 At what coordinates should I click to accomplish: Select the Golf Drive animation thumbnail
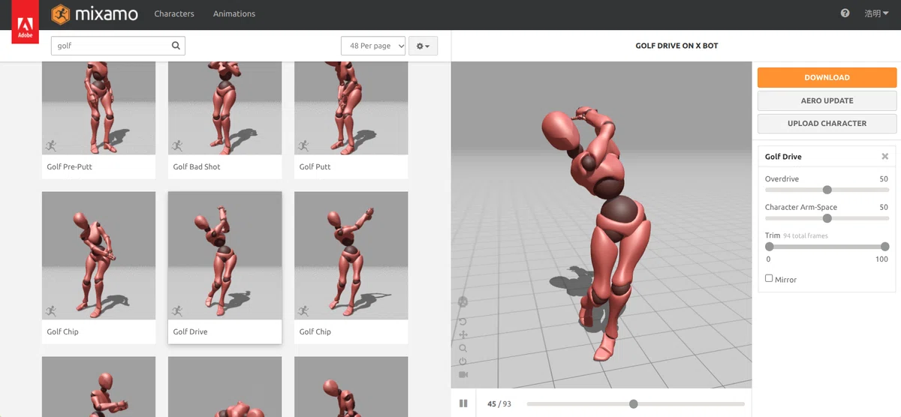coord(224,256)
